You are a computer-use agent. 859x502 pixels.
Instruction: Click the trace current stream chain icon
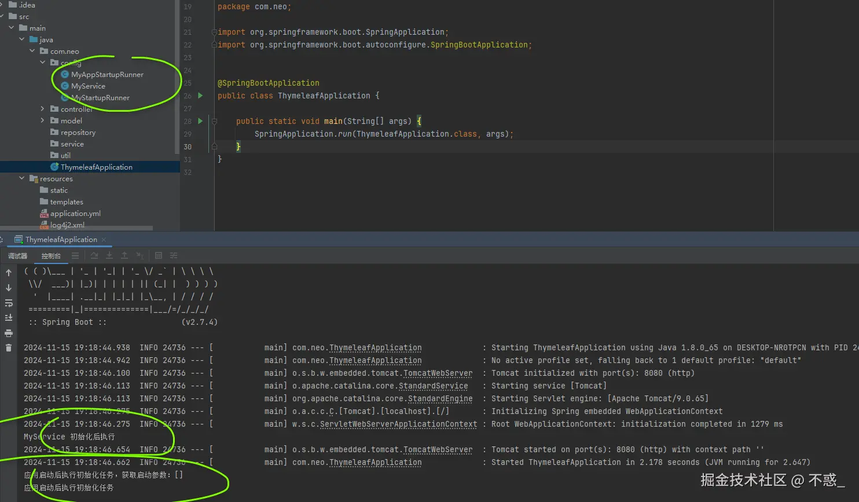174,255
